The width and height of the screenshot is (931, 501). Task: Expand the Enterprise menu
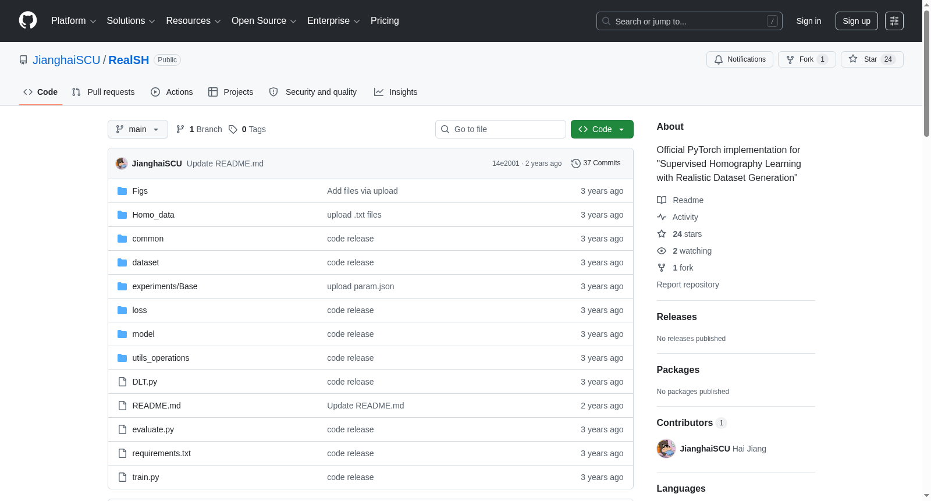point(333,21)
